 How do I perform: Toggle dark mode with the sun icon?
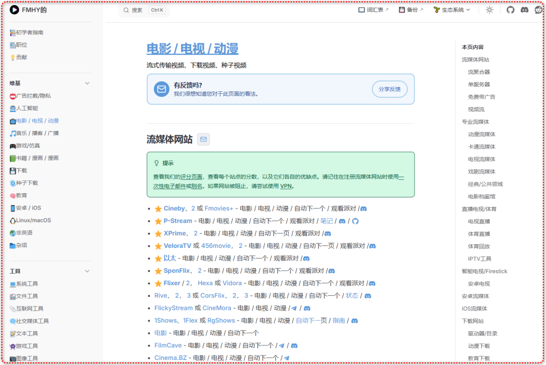(489, 10)
